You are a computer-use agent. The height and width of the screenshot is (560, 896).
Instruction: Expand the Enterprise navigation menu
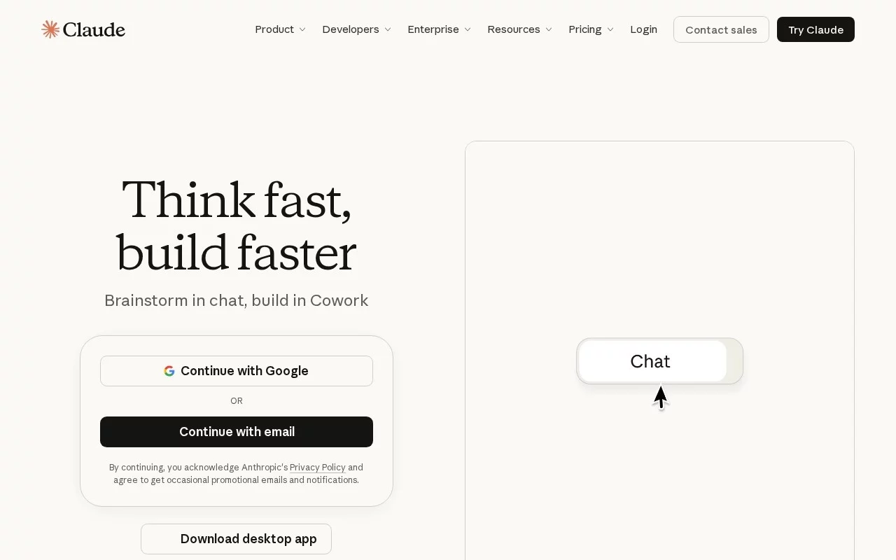440,29
